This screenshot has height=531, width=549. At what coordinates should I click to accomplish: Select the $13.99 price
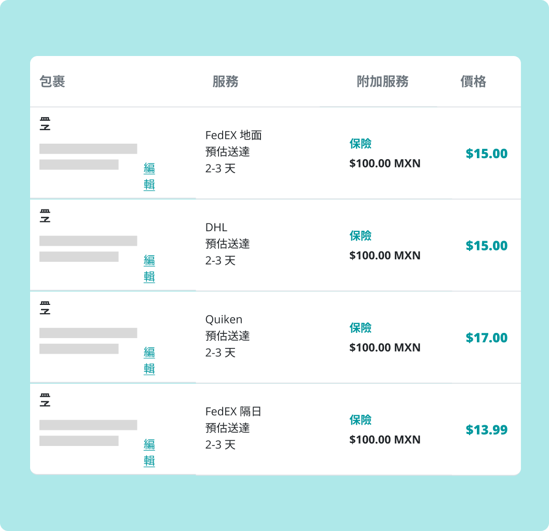coord(486,430)
